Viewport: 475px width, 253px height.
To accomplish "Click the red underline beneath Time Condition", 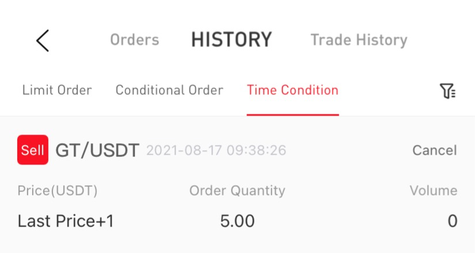I will point(292,114).
